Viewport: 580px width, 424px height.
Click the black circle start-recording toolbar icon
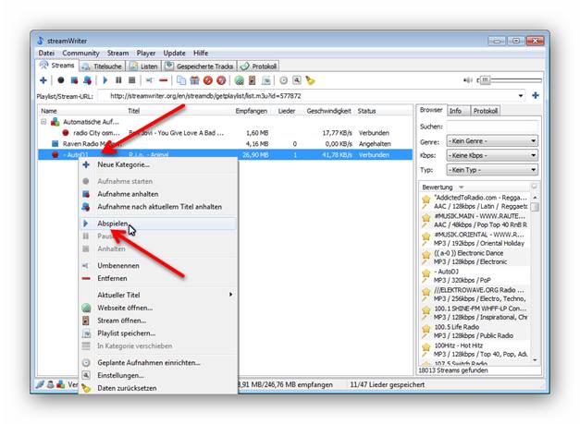point(61,80)
